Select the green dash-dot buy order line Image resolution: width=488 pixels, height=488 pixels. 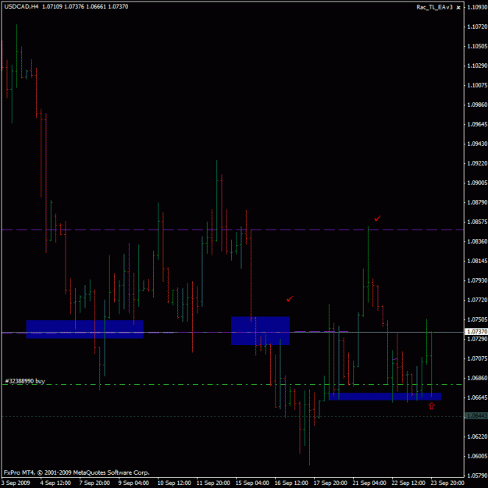coord(233,385)
